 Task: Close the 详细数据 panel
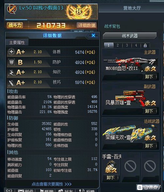93,35
